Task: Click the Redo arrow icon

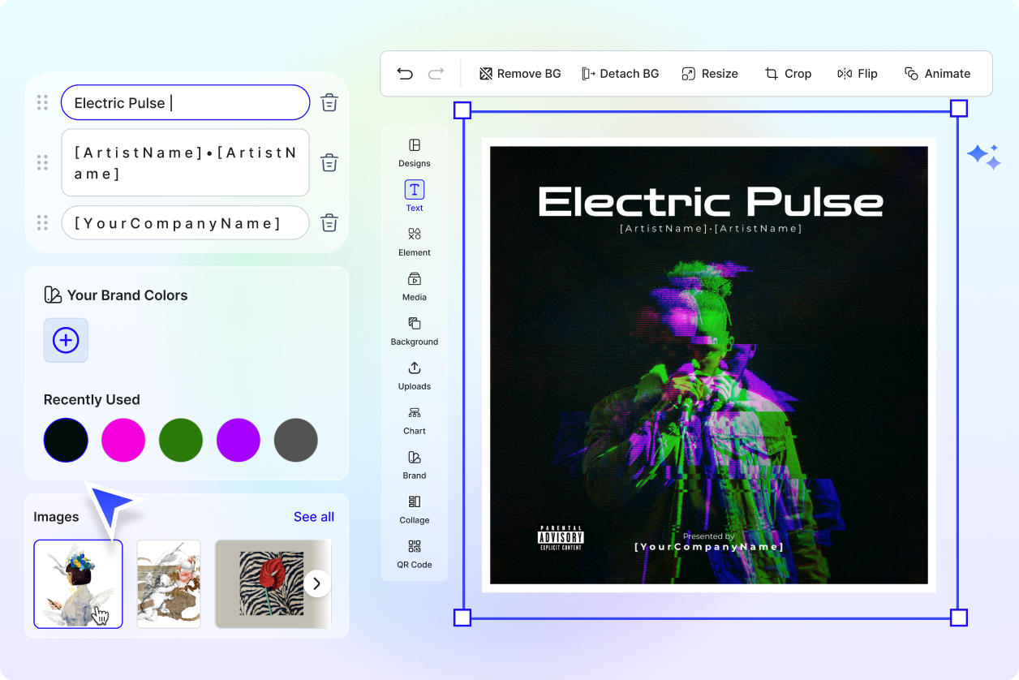Action: [x=436, y=74]
